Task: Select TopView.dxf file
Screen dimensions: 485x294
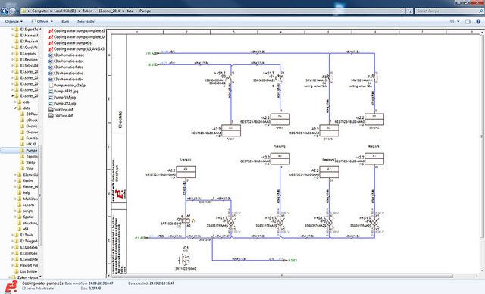Action: coord(61,116)
